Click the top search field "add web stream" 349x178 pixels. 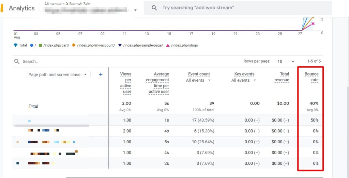(x=238, y=8)
